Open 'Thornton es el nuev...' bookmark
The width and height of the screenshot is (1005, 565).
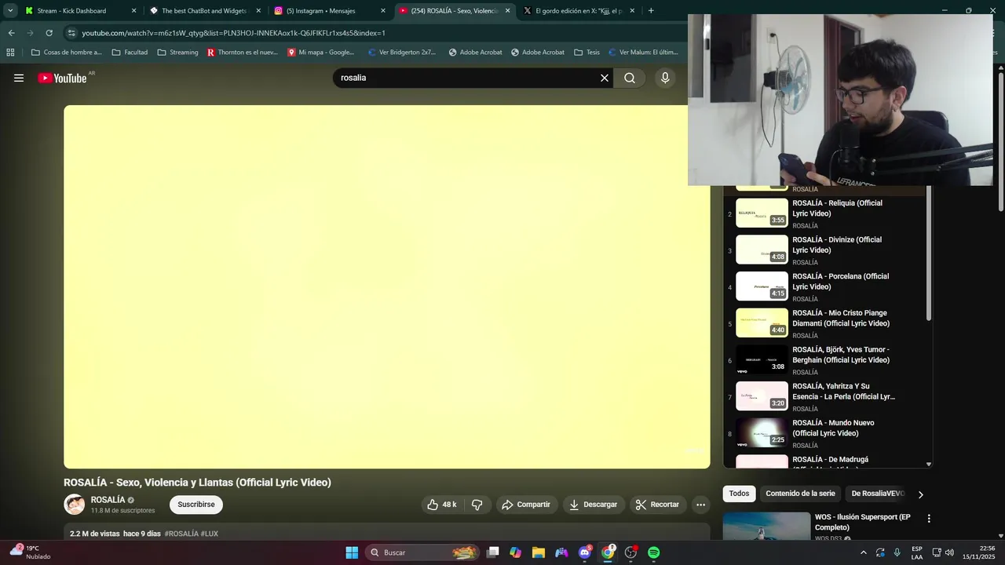(x=243, y=53)
